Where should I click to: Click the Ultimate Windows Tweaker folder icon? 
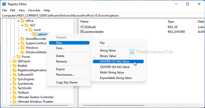14,102
